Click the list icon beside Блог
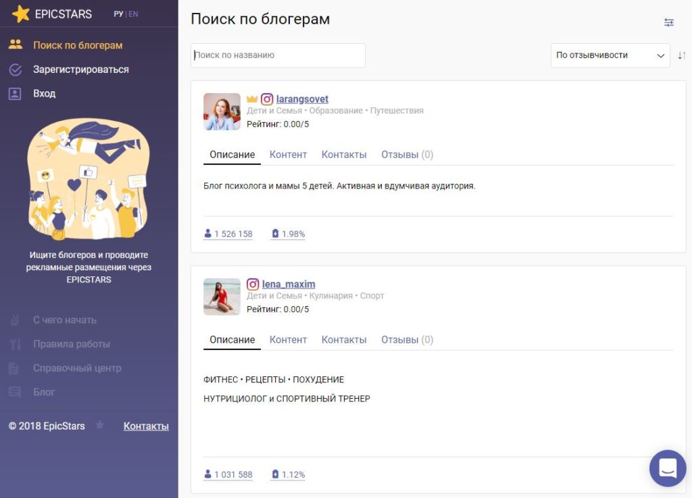The height and width of the screenshot is (498, 692). coord(15,392)
